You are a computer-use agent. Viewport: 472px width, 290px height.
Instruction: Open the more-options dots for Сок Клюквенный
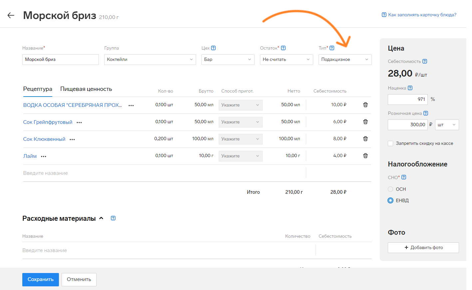72,140
